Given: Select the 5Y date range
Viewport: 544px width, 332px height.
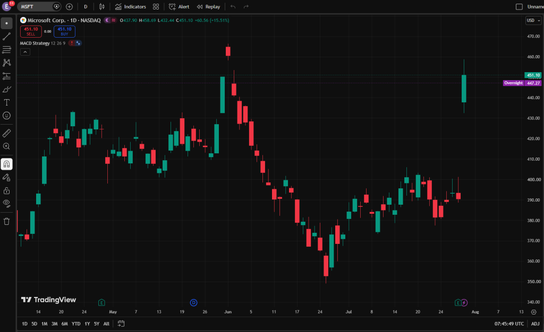Looking at the screenshot, I should coord(97,324).
